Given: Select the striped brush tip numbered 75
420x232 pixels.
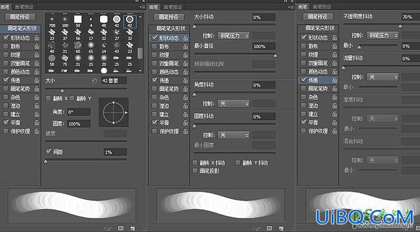Looking at the screenshot, I should pos(65,60).
